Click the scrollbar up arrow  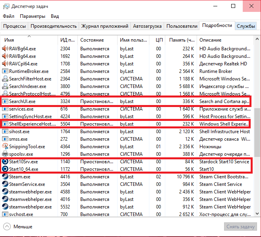tap(257, 39)
